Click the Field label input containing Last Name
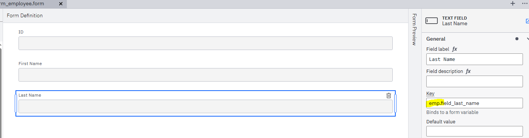529x138 pixels. [x=474, y=59]
